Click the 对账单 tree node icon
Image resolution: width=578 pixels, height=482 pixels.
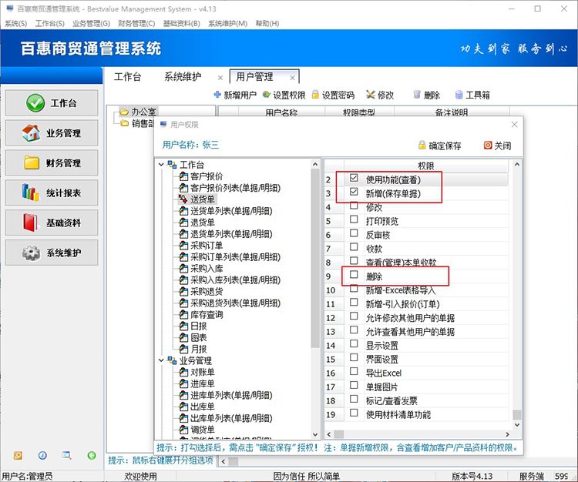tap(183, 372)
